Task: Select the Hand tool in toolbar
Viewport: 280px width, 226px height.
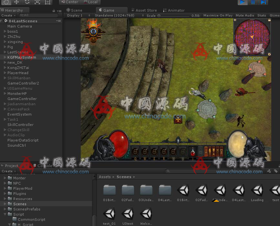Action: tap(6, 2)
